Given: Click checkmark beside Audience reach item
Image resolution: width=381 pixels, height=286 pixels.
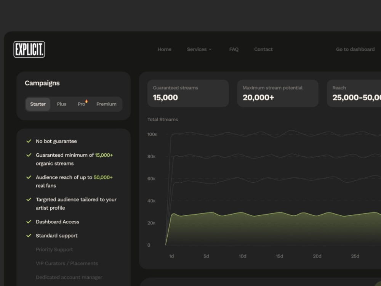Looking at the screenshot, I should [29, 177].
